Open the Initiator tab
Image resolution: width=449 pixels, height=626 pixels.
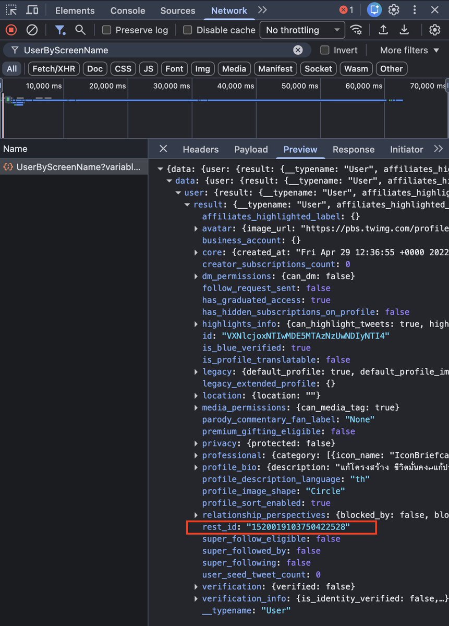coord(406,149)
